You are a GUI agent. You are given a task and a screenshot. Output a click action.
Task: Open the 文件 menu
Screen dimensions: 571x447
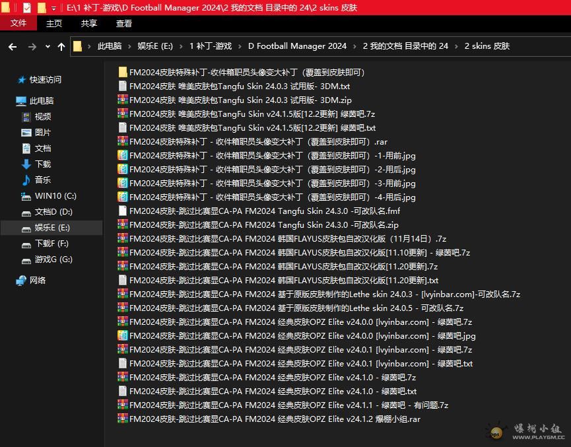(x=18, y=23)
